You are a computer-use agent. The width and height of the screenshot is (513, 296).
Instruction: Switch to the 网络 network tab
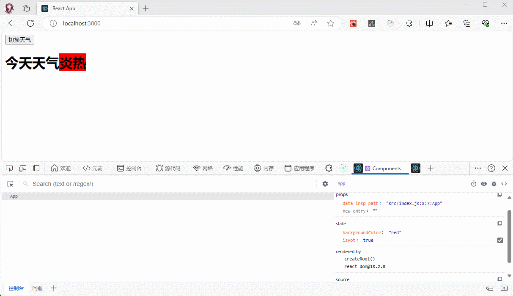point(203,168)
